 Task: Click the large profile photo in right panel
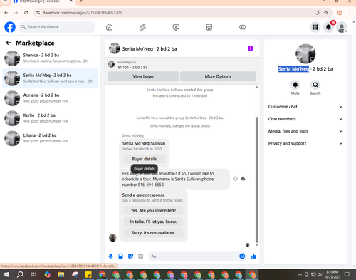tap(305, 53)
